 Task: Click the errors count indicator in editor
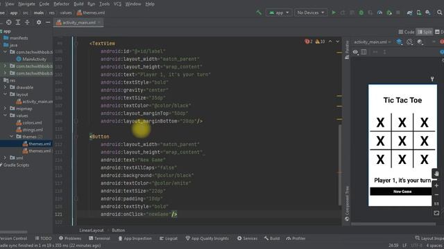(x=309, y=41)
